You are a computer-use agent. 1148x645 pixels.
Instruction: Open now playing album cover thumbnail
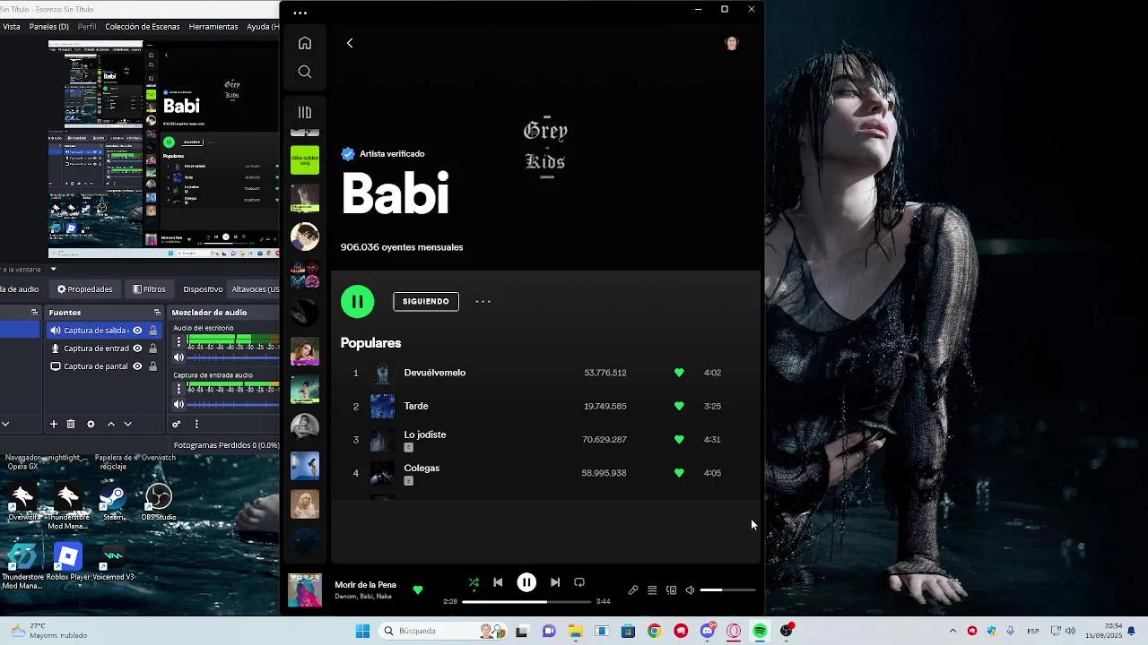click(305, 590)
